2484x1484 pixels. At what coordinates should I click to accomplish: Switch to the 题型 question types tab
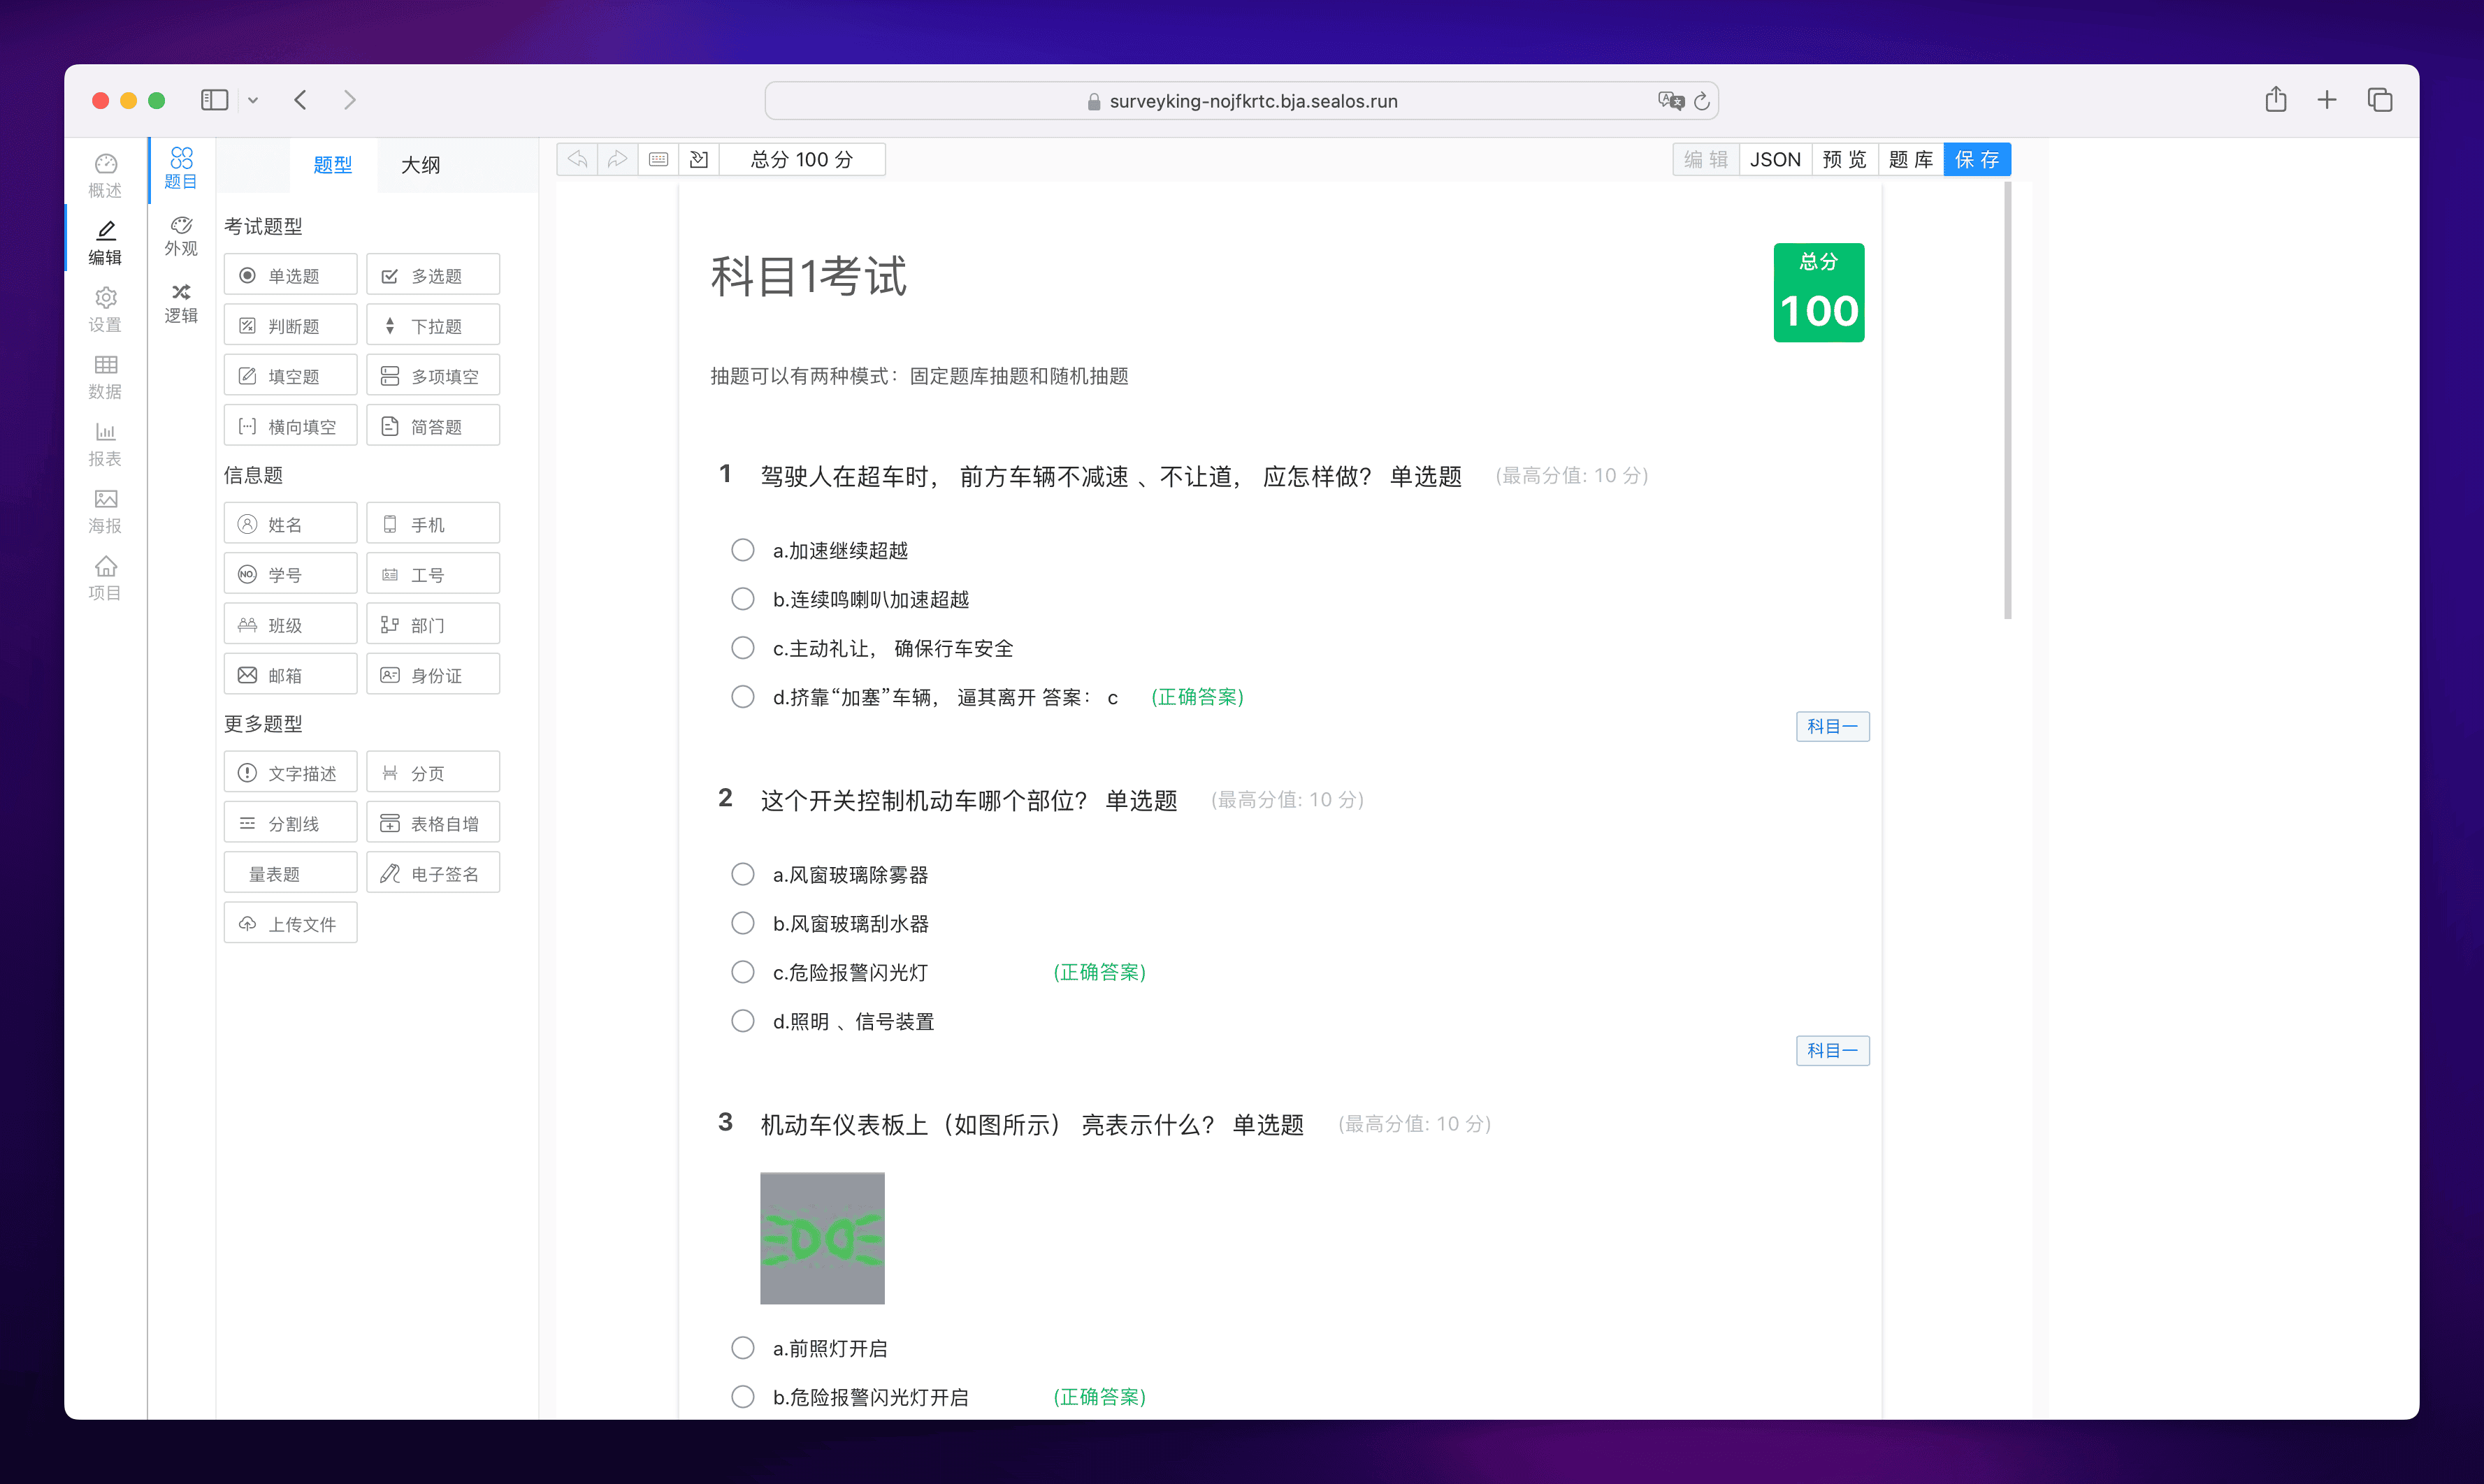tap(332, 165)
